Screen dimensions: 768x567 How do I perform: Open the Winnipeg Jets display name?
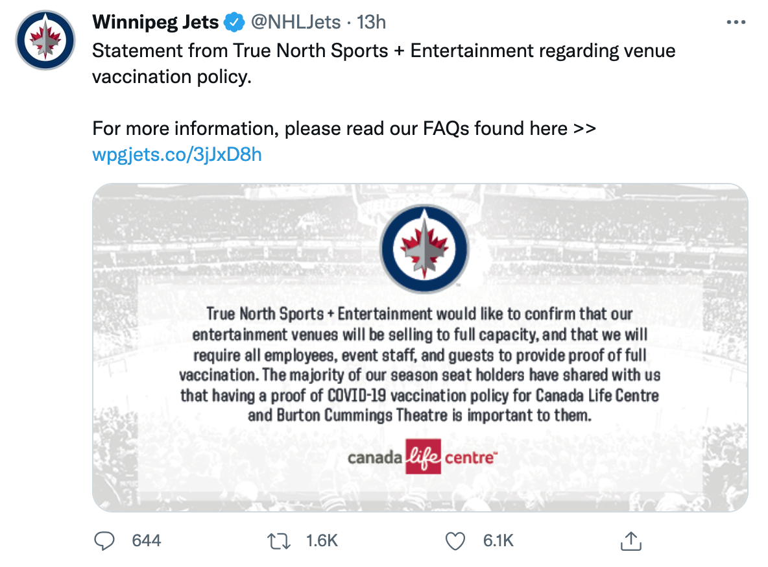[x=155, y=22]
